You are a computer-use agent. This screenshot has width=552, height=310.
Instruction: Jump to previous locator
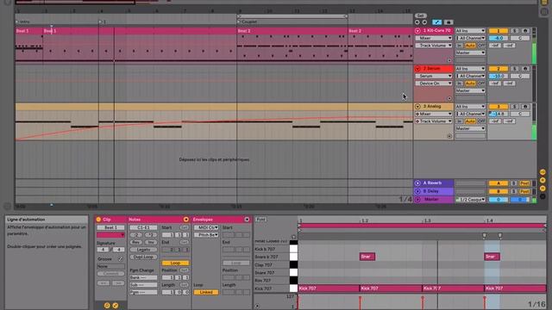click(x=417, y=22)
